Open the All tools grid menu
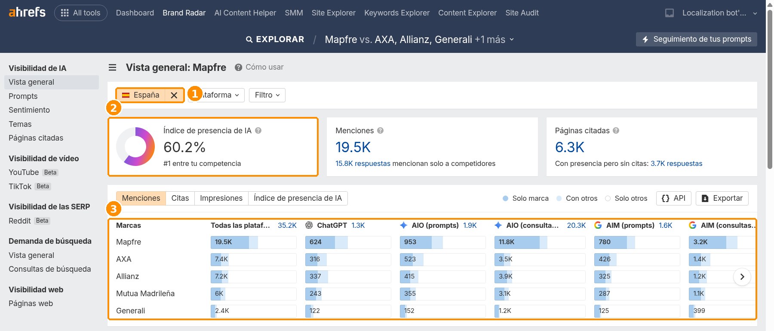774x331 pixels. [x=80, y=13]
